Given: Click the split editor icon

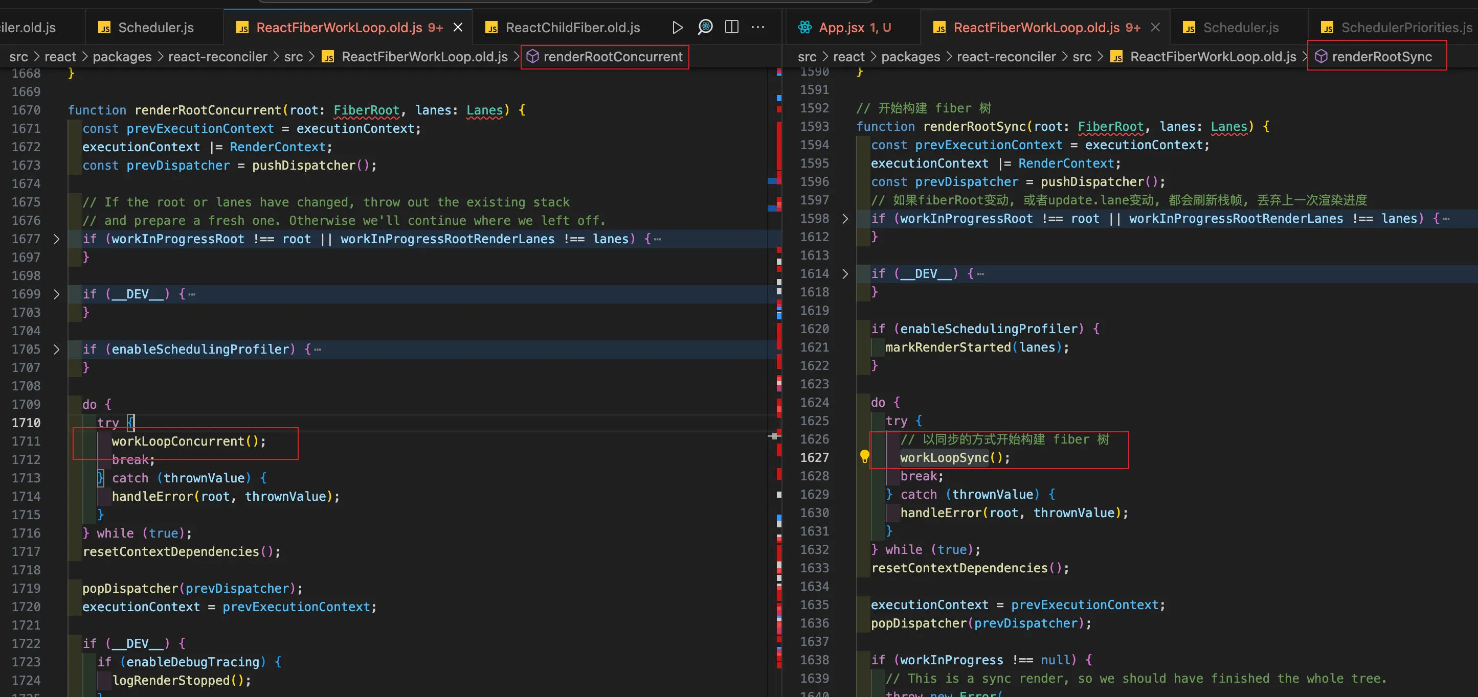Looking at the screenshot, I should (x=731, y=27).
